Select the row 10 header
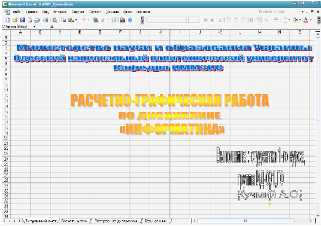Screen dimensions: 321x226 coord(7,85)
